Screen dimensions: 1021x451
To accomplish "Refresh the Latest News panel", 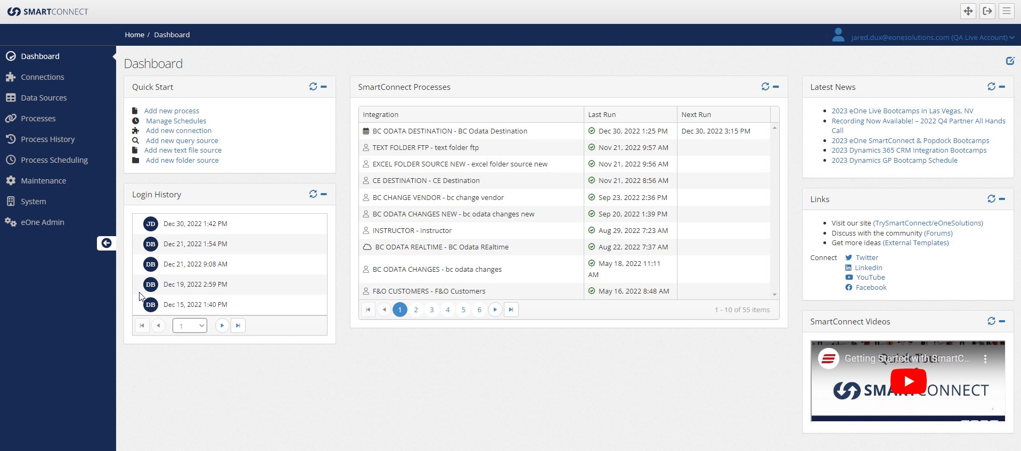I will pos(991,87).
